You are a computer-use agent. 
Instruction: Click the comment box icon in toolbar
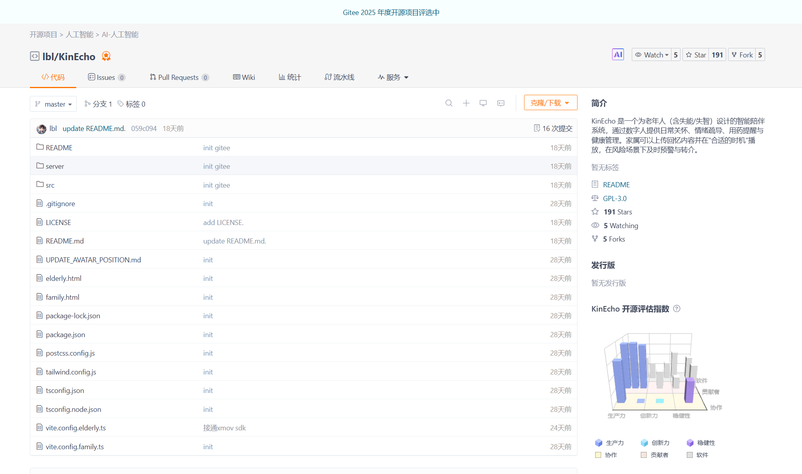[x=500, y=103]
